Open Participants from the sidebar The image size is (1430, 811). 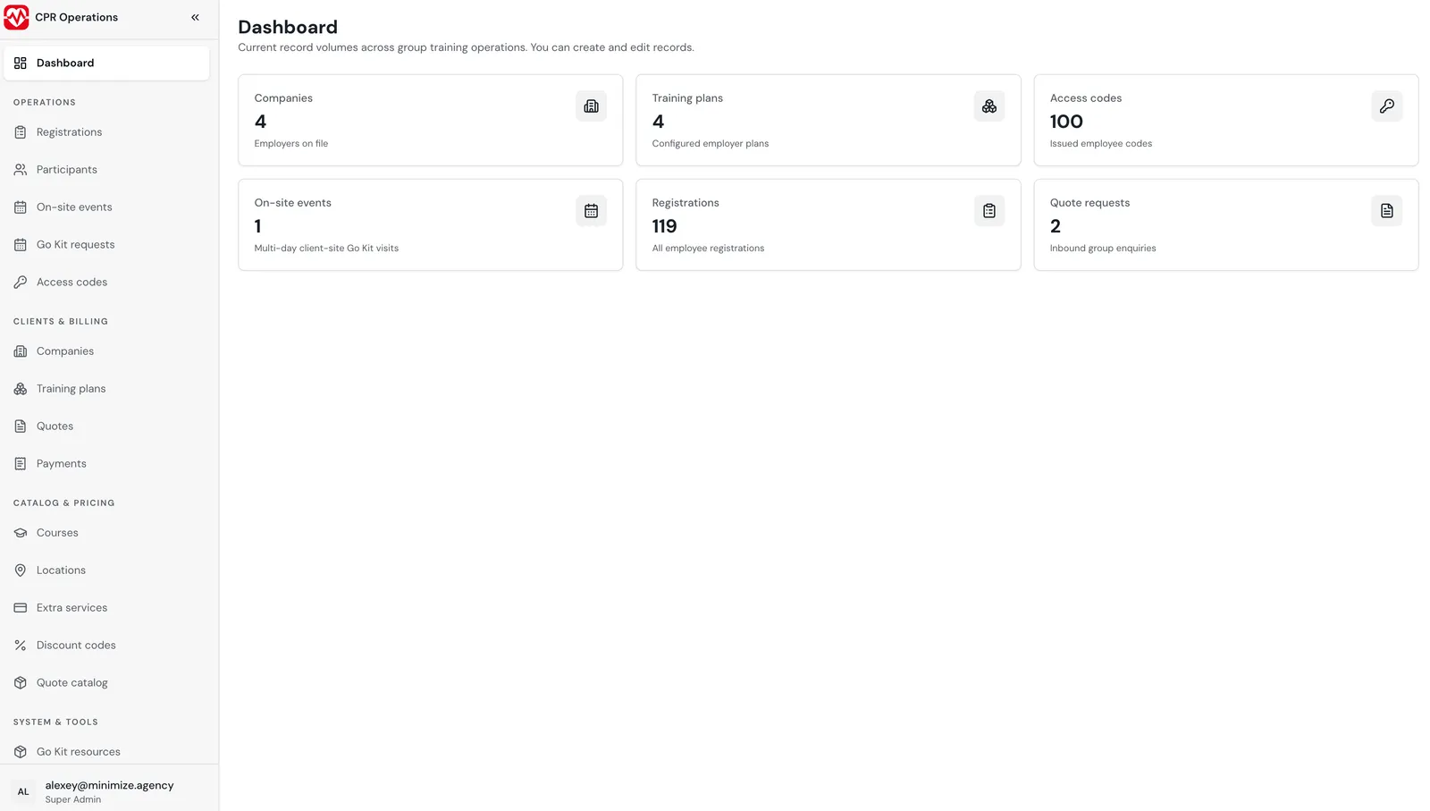106,170
